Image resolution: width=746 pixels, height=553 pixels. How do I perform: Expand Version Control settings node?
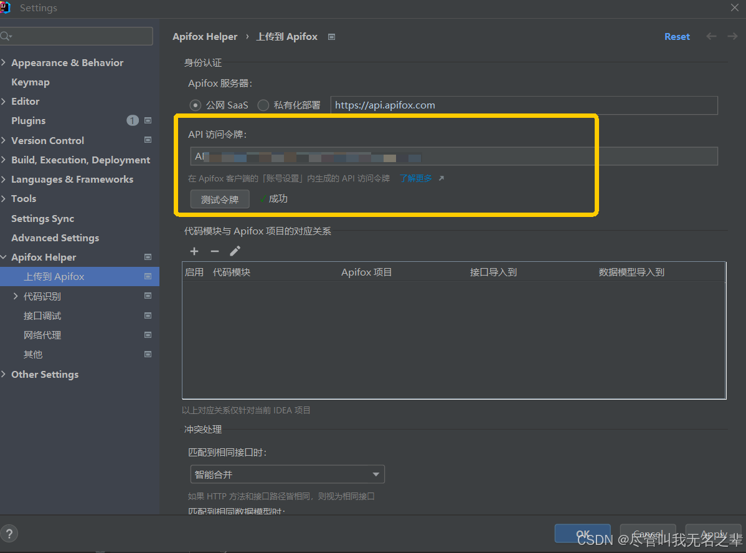(x=4, y=140)
